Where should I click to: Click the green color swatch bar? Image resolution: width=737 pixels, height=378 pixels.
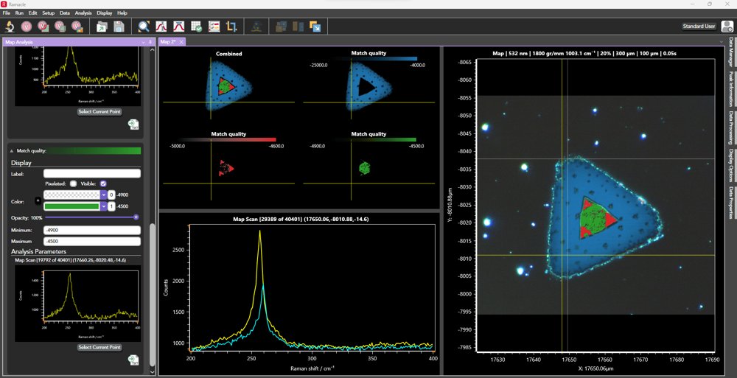71,206
